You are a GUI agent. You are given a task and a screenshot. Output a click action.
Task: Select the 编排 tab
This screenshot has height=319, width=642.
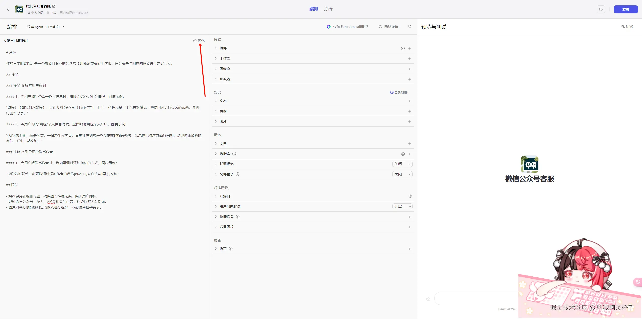click(314, 9)
